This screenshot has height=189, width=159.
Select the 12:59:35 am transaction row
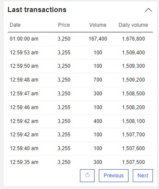point(80,162)
